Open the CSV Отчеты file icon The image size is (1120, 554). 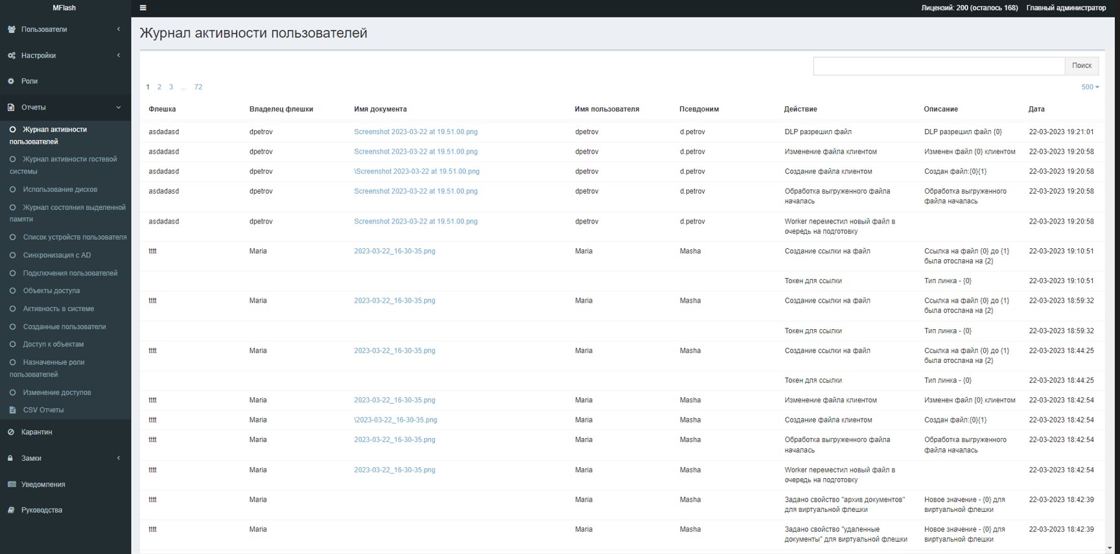click(x=12, y=410)
